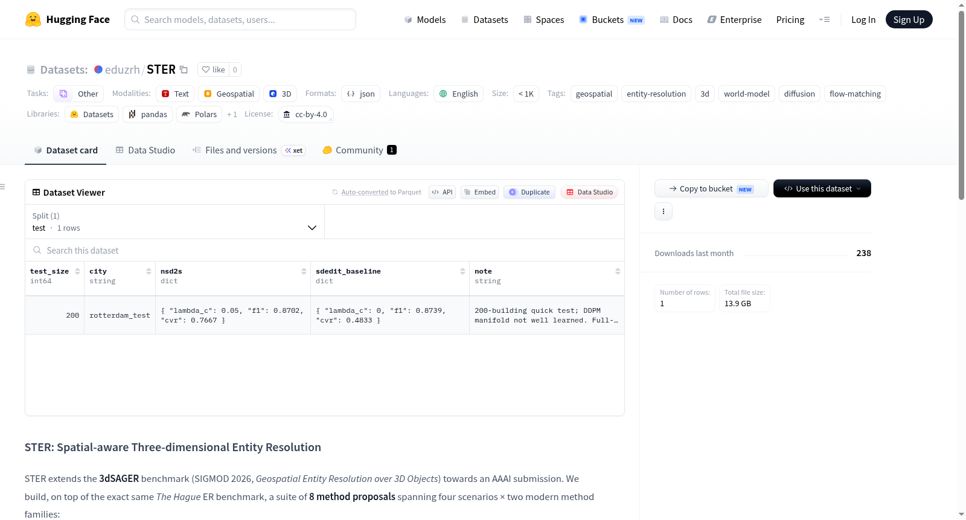The image size is (966, 520).
Task: Sort by the test_size column icon
Action: tap(77, 271)
